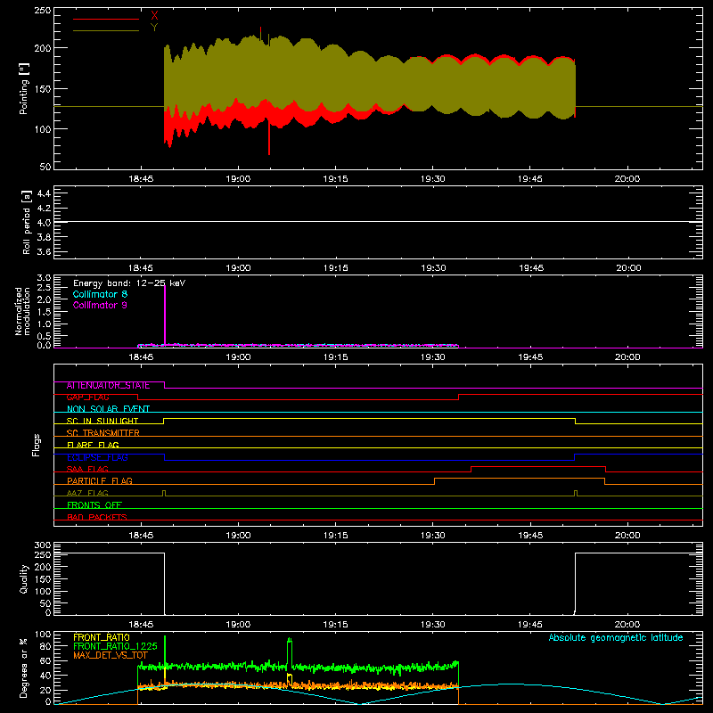Click the Quality axis title
Image resolution: width=713 pixels, height=713 pixels.
click(x=24, y=578)
